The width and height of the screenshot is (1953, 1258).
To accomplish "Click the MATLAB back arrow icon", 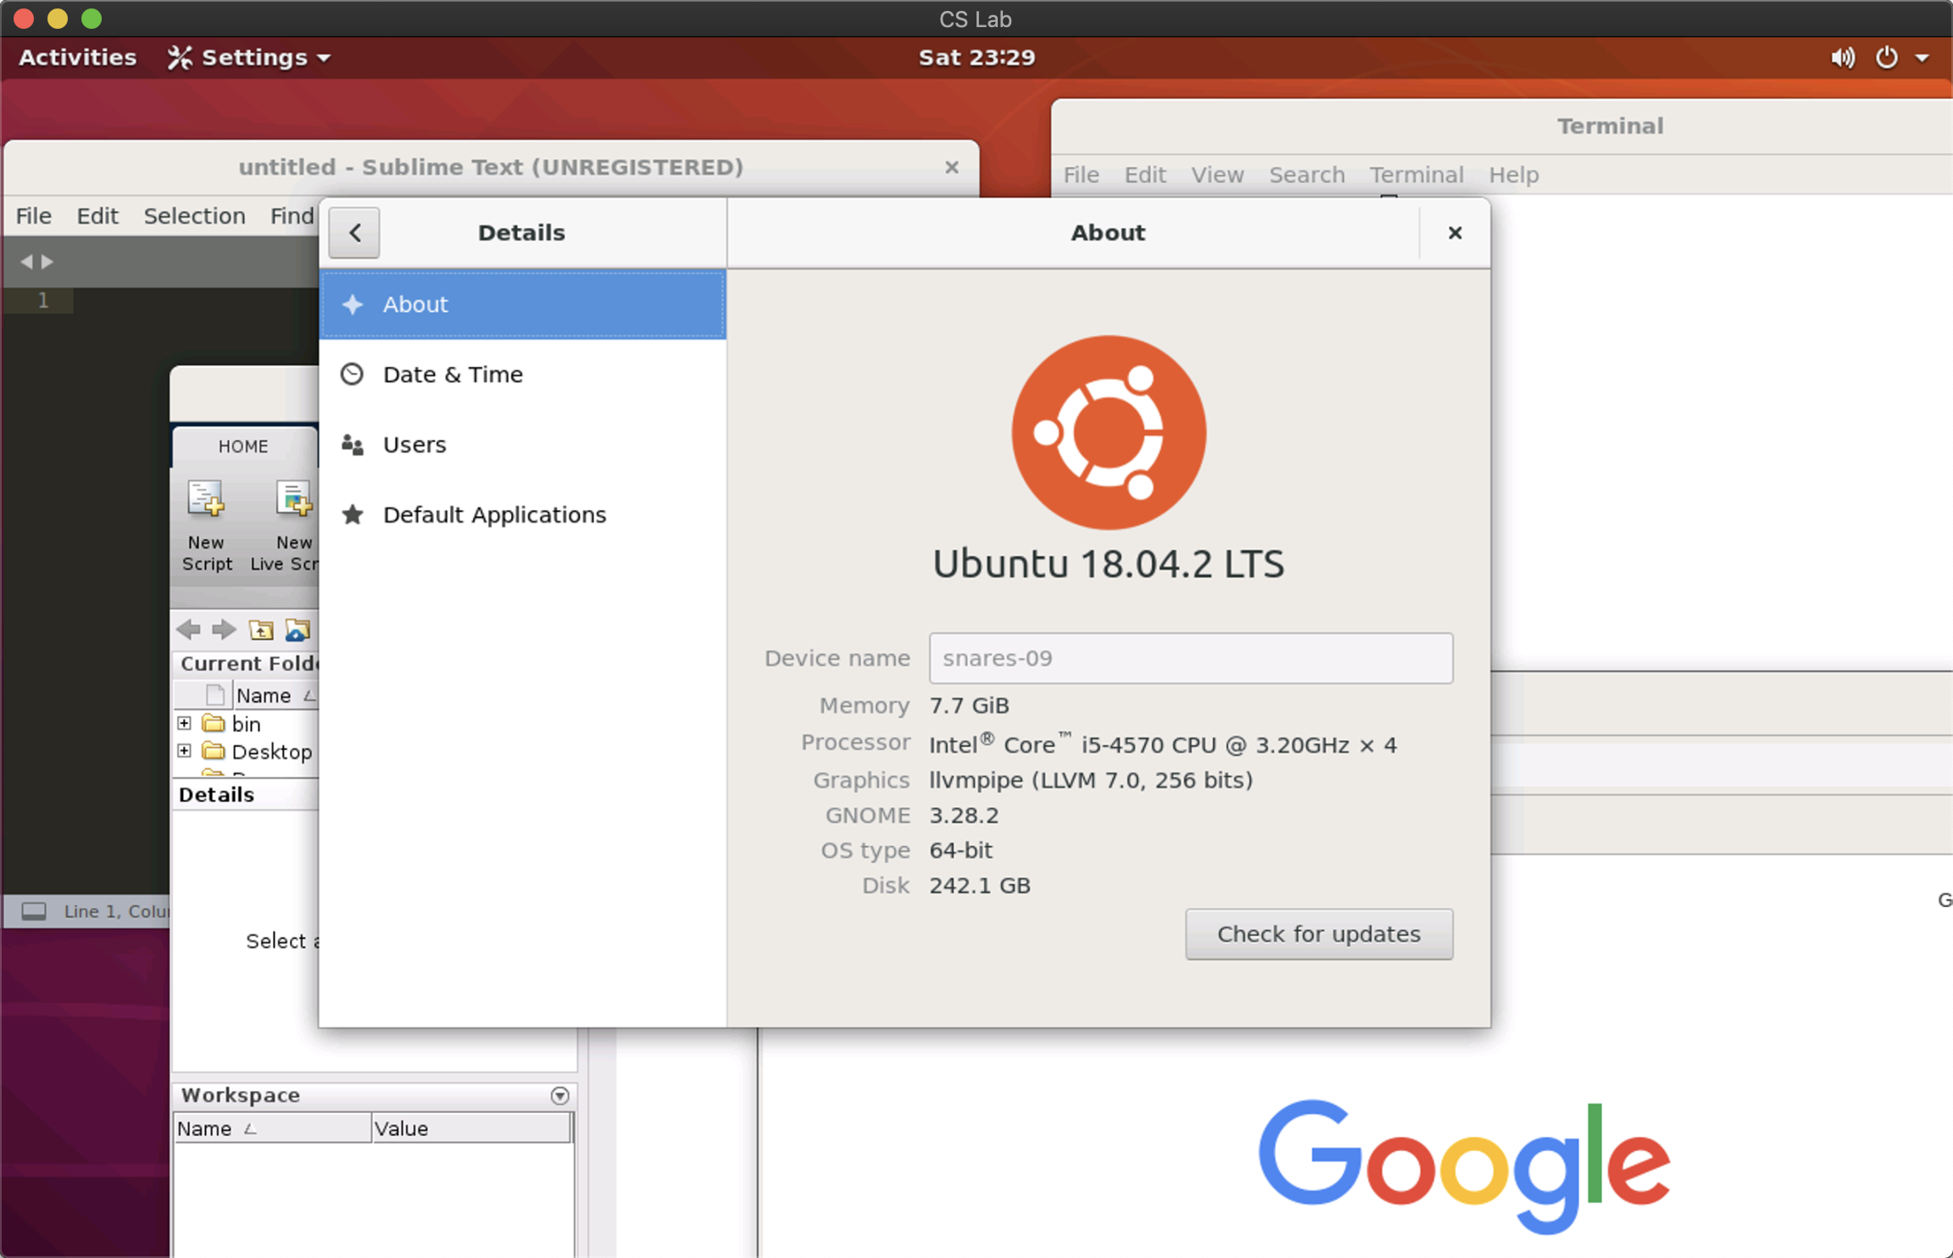I will pos(188,630).
